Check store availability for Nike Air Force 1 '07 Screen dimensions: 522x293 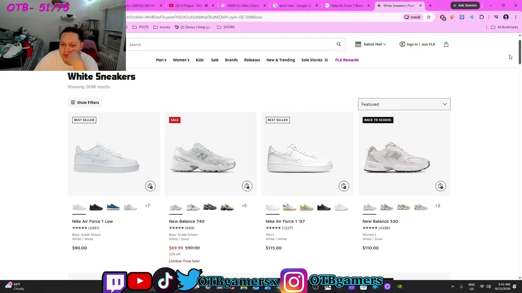pos(344,186)
